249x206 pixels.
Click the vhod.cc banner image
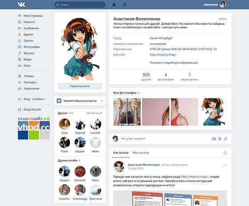(34, 128)
